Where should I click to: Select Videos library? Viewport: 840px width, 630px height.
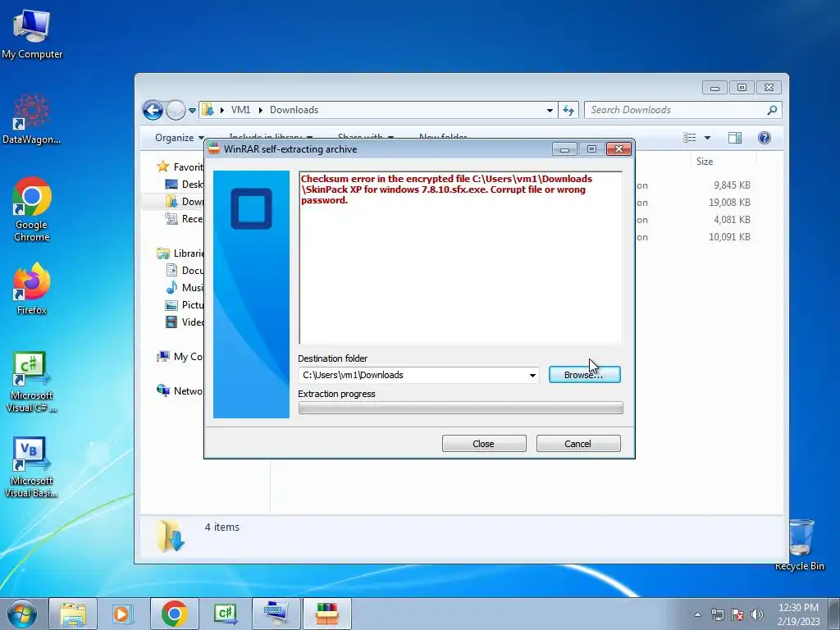(x=185, y=322)
